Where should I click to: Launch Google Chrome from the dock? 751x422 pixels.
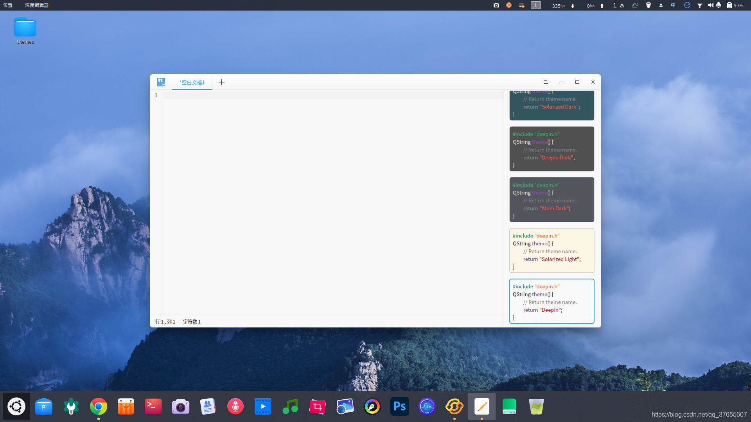pos(99,406)
